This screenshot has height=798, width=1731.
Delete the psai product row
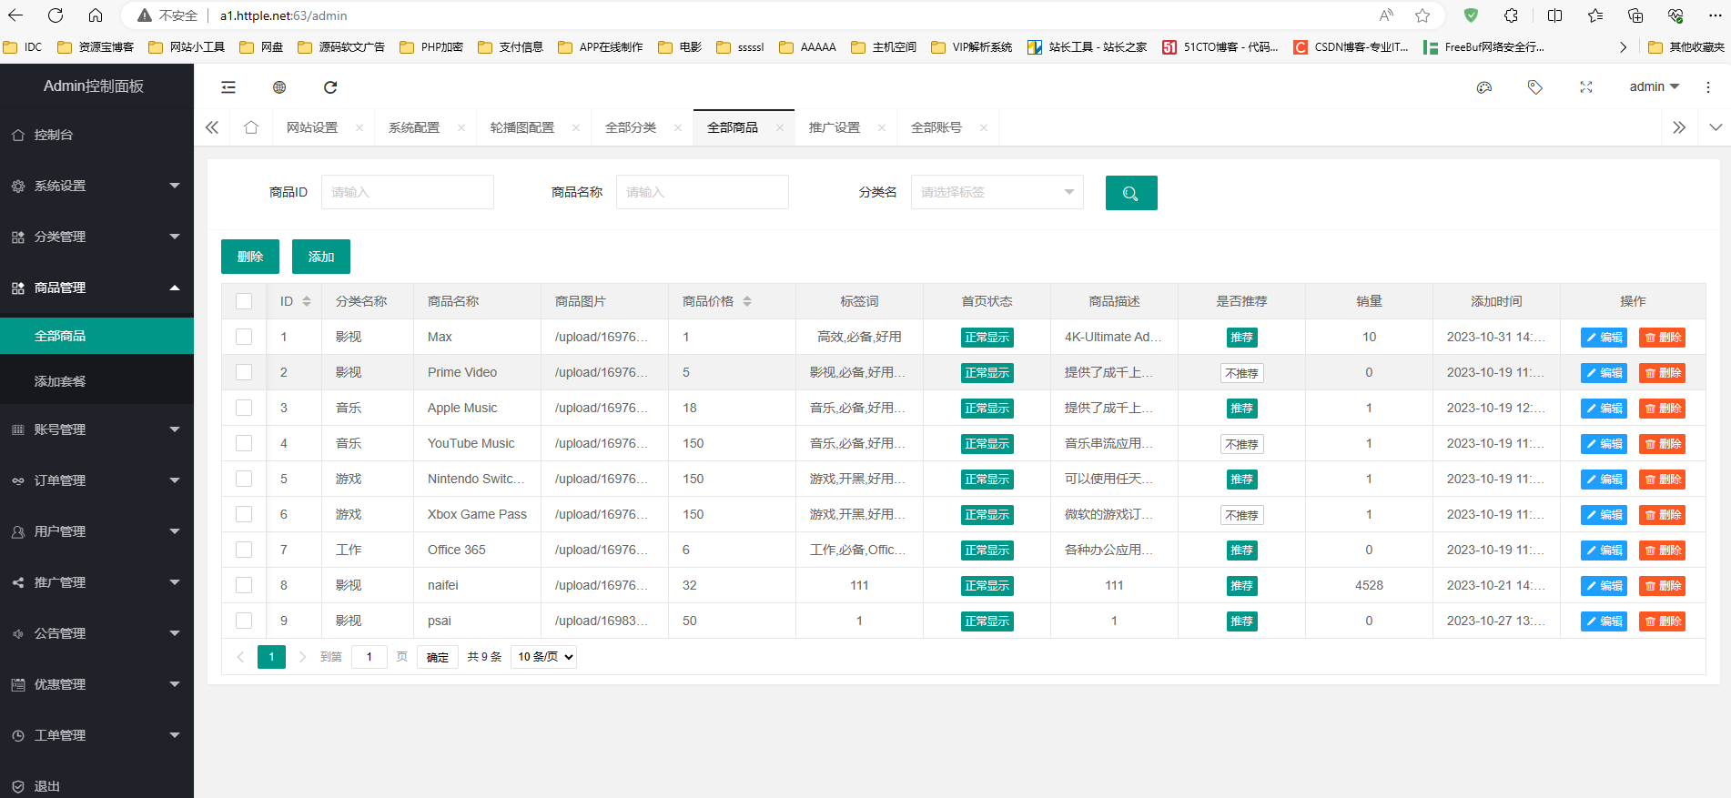pos(1662,621)
